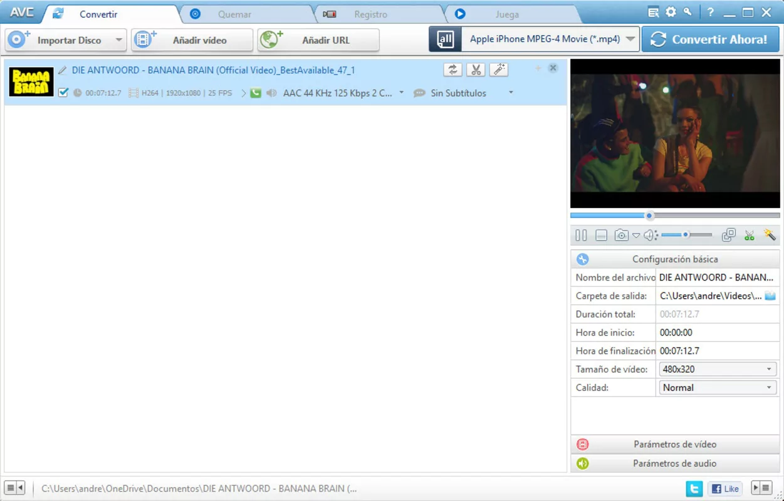Open the effects wand icon below the preview
The image size is (784, 501).
(x=769, y=235)
